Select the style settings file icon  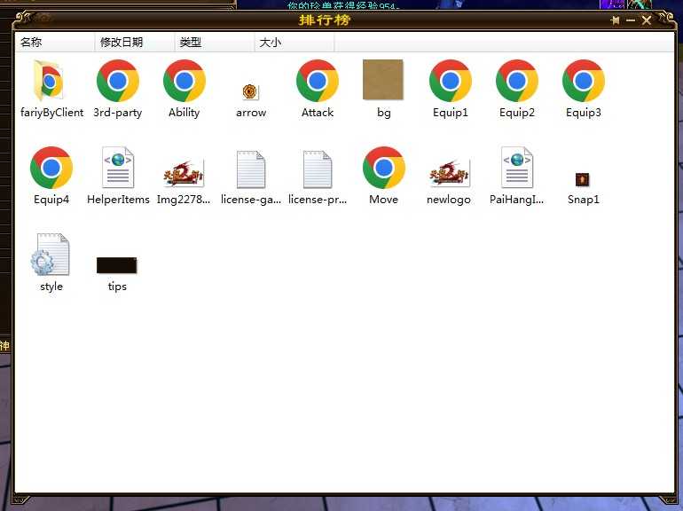tap(50, 255)
